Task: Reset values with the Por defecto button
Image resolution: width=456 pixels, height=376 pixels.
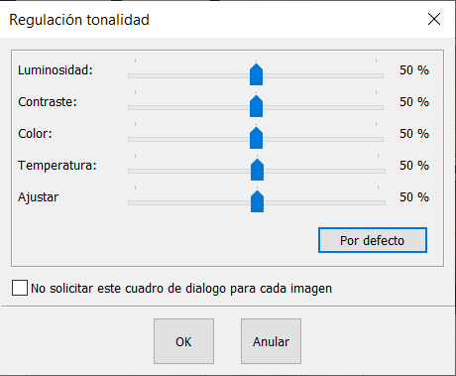Action: (373, 240)
